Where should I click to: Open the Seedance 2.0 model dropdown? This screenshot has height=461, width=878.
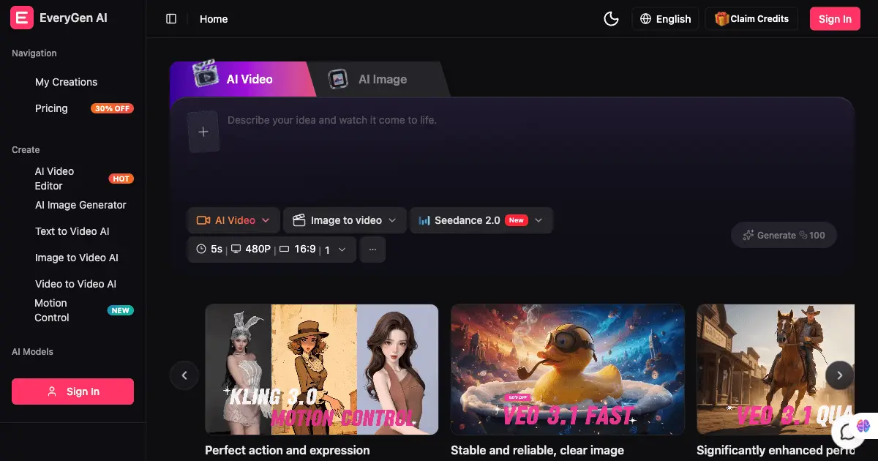[x=481, y=220]
